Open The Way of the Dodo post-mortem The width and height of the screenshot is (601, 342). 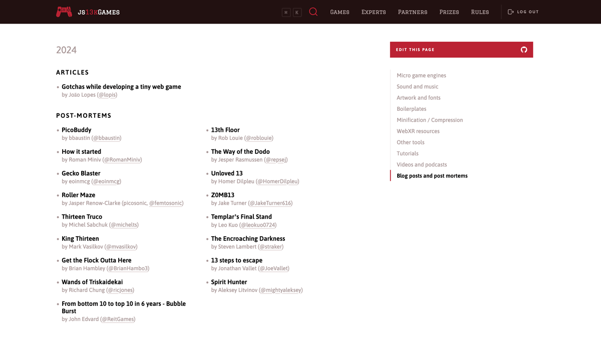pyautogui.click(x=240, y=151)
